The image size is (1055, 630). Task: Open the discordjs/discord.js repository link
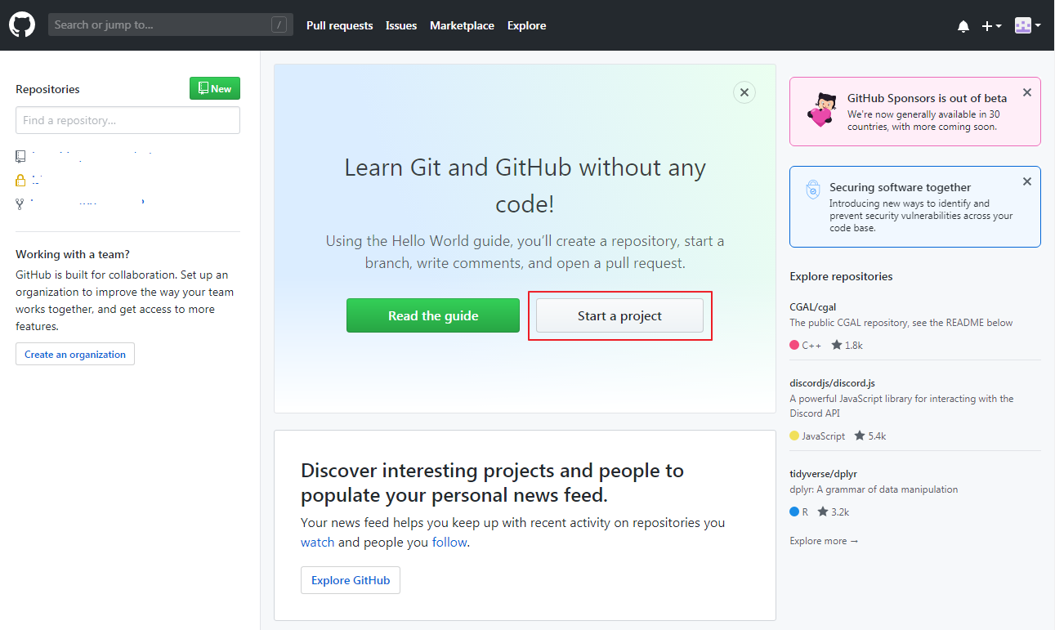coord(833,382)
